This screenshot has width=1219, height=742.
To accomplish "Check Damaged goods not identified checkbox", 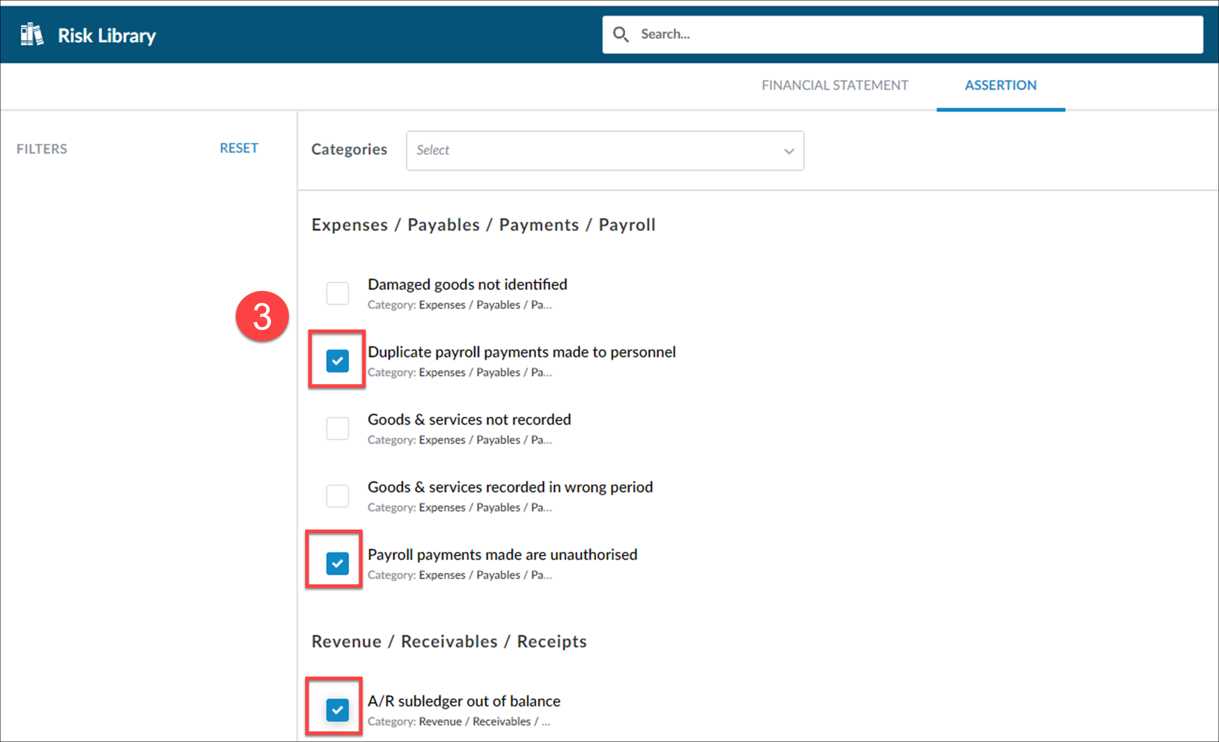I will pyautogui.click(x=337, y=293).
